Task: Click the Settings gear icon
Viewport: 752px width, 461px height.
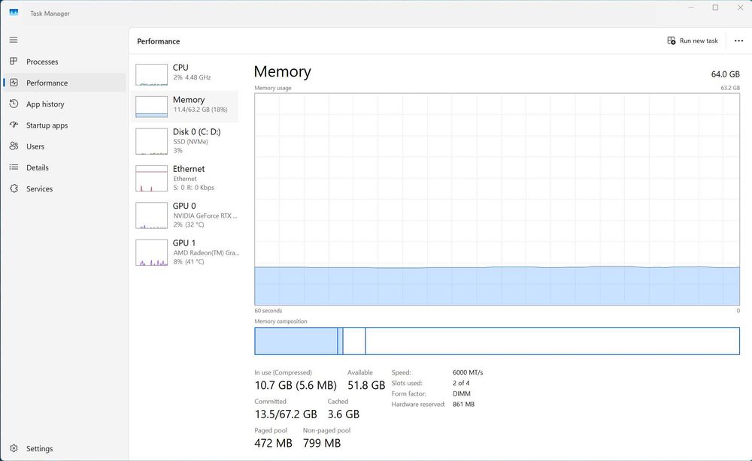Action: click(14, 448)
